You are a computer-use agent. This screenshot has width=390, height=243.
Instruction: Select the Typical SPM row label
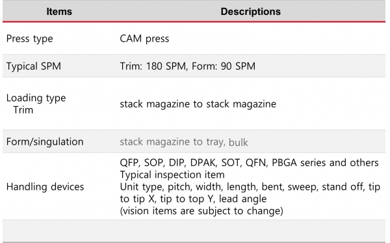point(34,66)
